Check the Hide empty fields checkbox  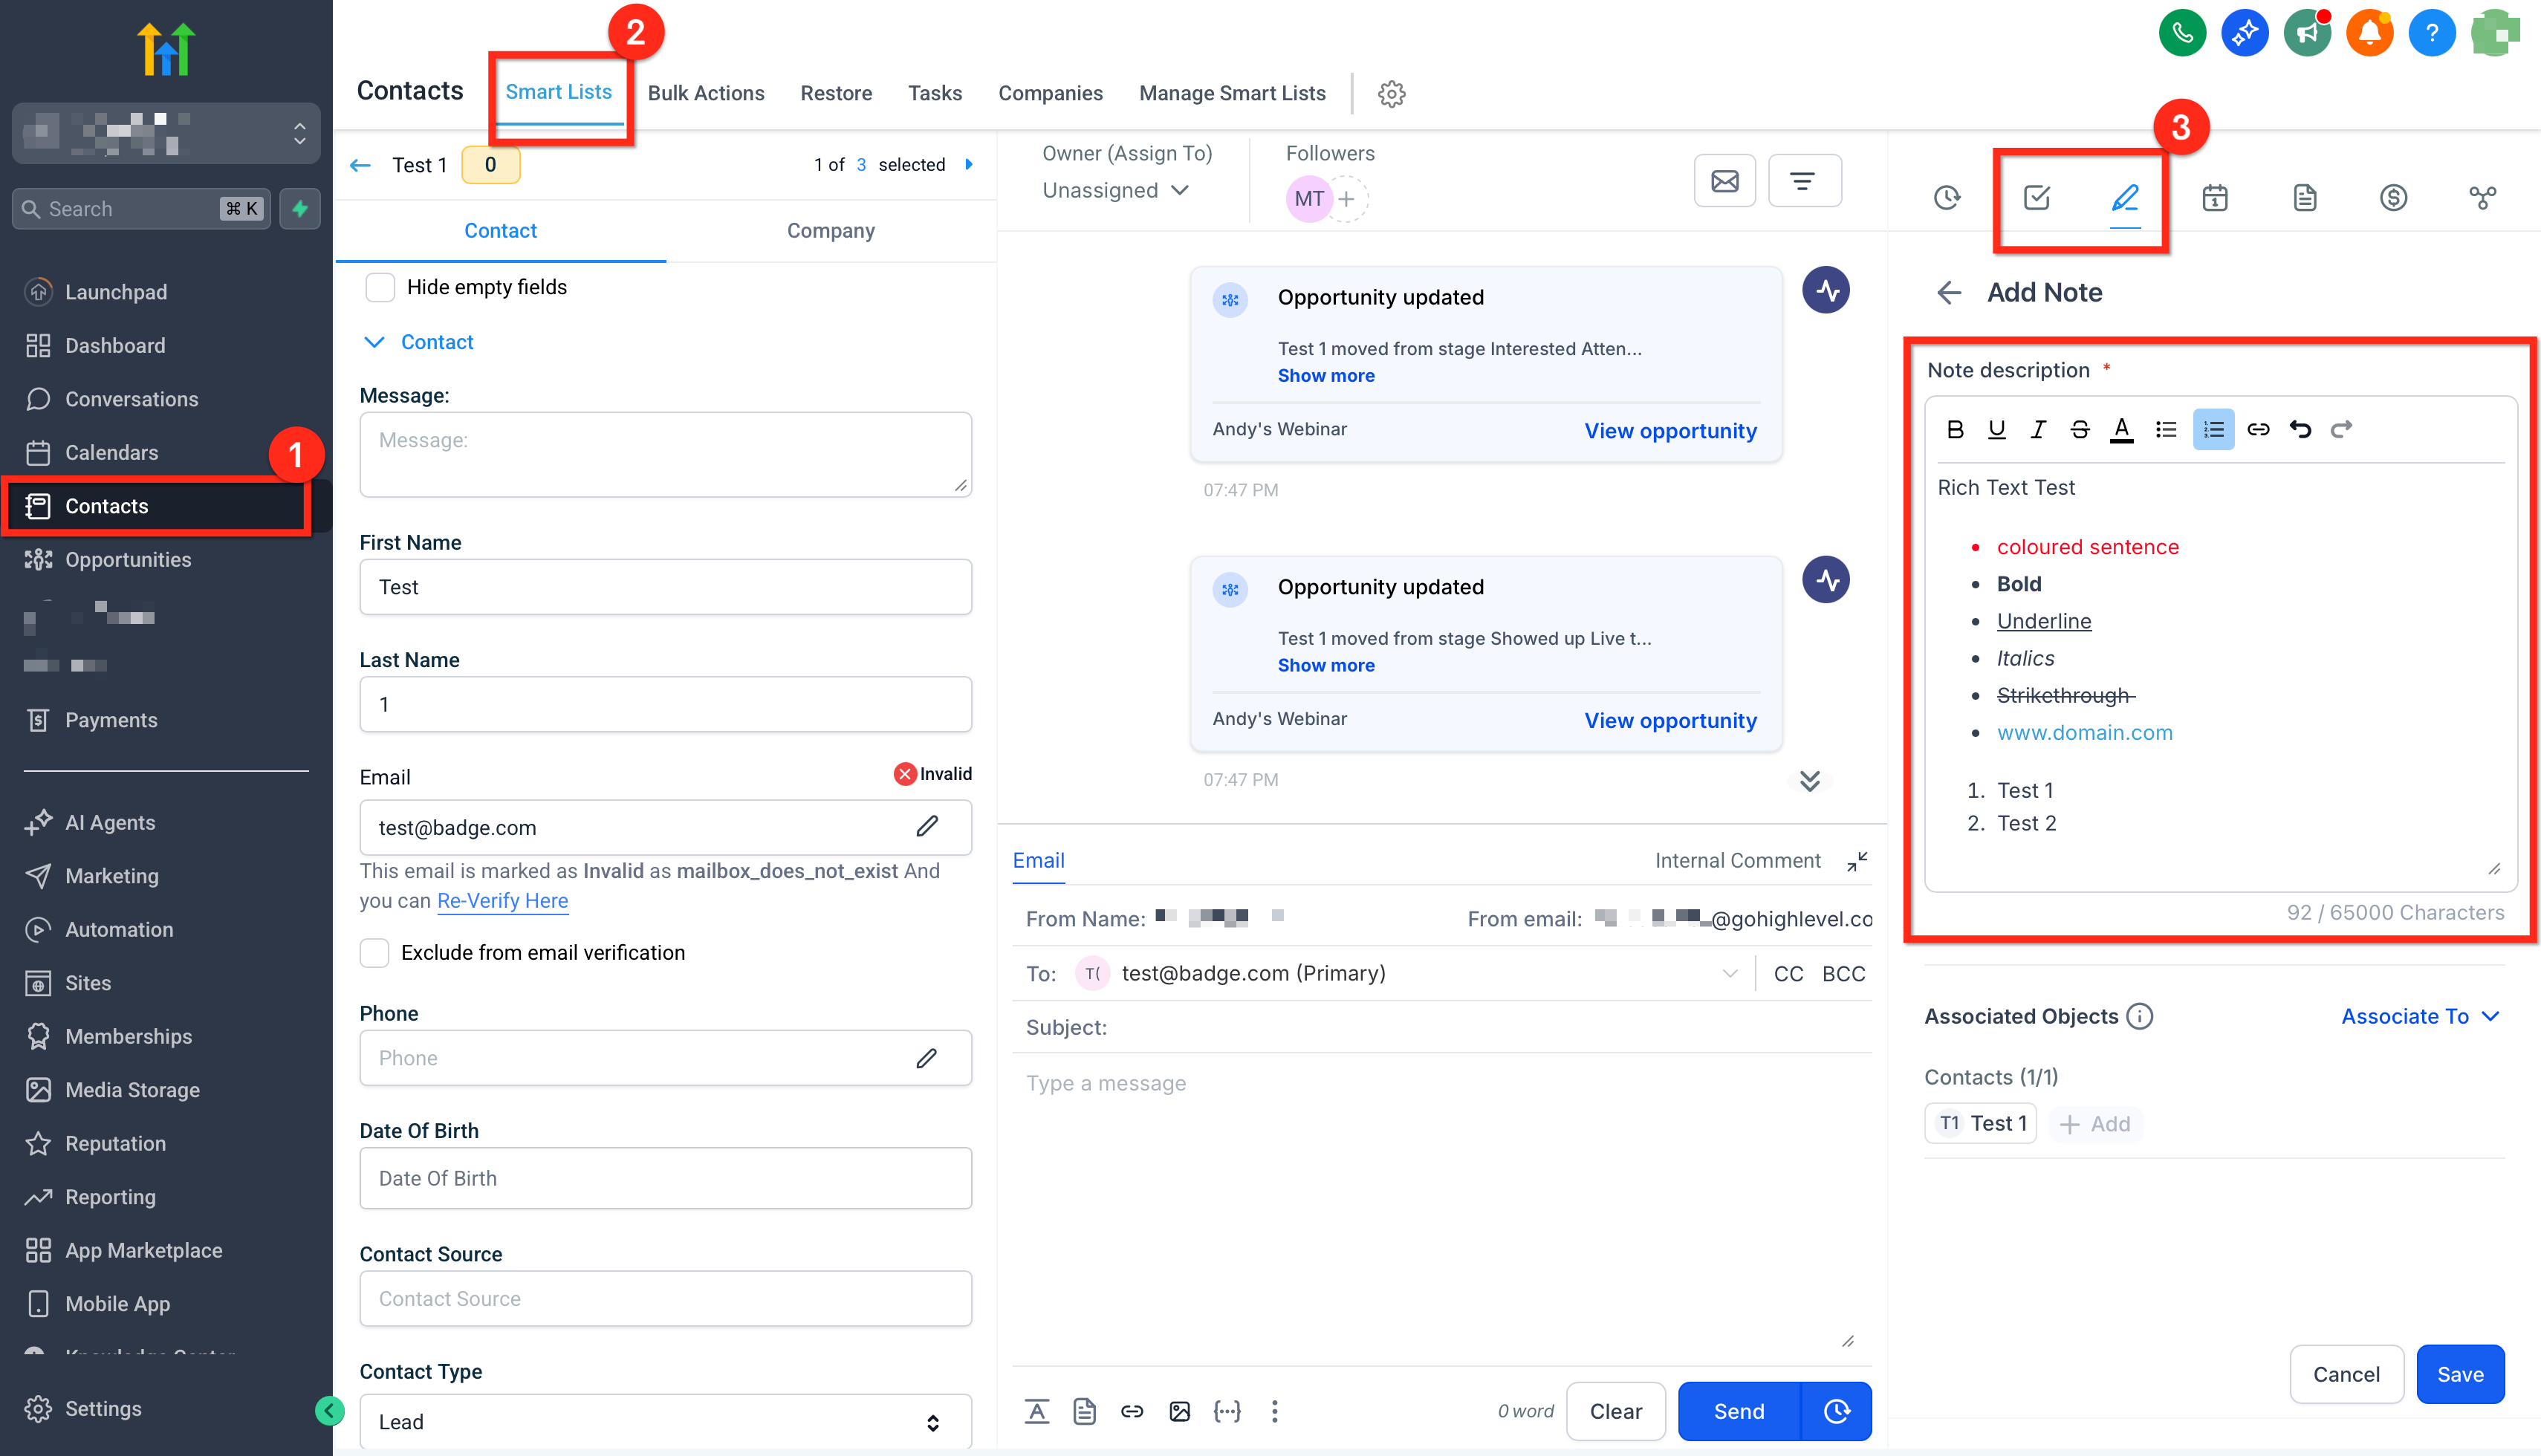point(380,287)
